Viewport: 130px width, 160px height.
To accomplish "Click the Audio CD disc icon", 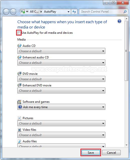I will click(19, 46).
